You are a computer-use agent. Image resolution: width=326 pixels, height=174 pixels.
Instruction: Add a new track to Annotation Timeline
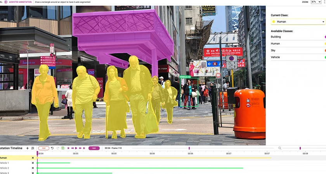coord(27,148)
